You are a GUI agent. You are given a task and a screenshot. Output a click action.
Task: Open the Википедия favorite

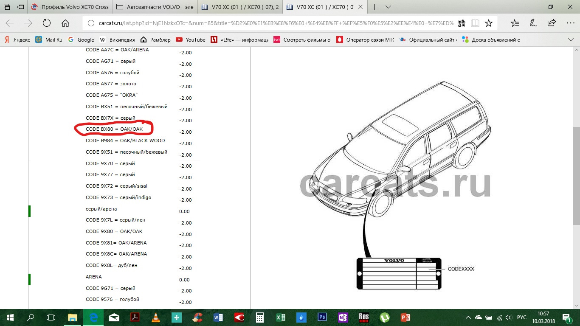pos(117,39)
